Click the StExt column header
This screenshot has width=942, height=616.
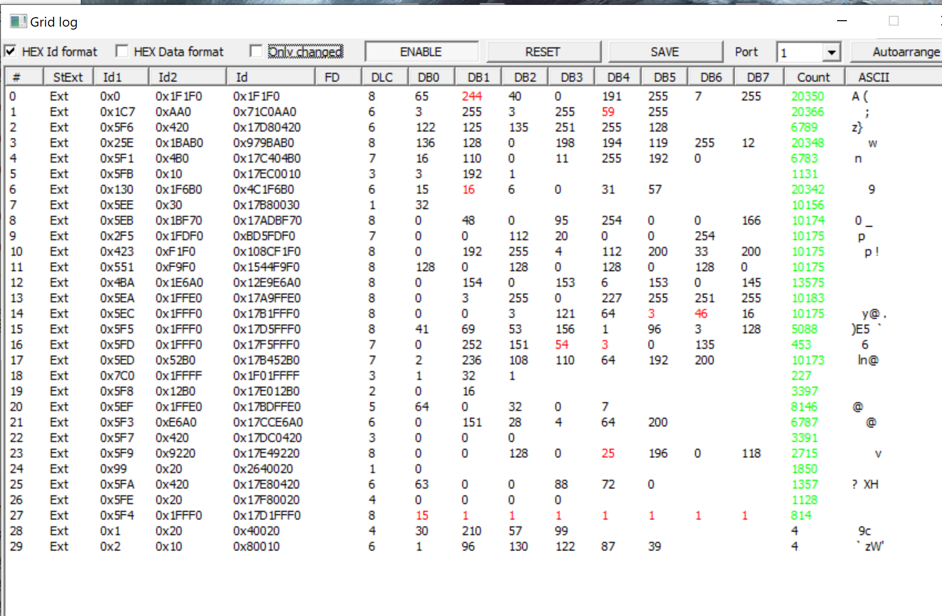[67, 77]
